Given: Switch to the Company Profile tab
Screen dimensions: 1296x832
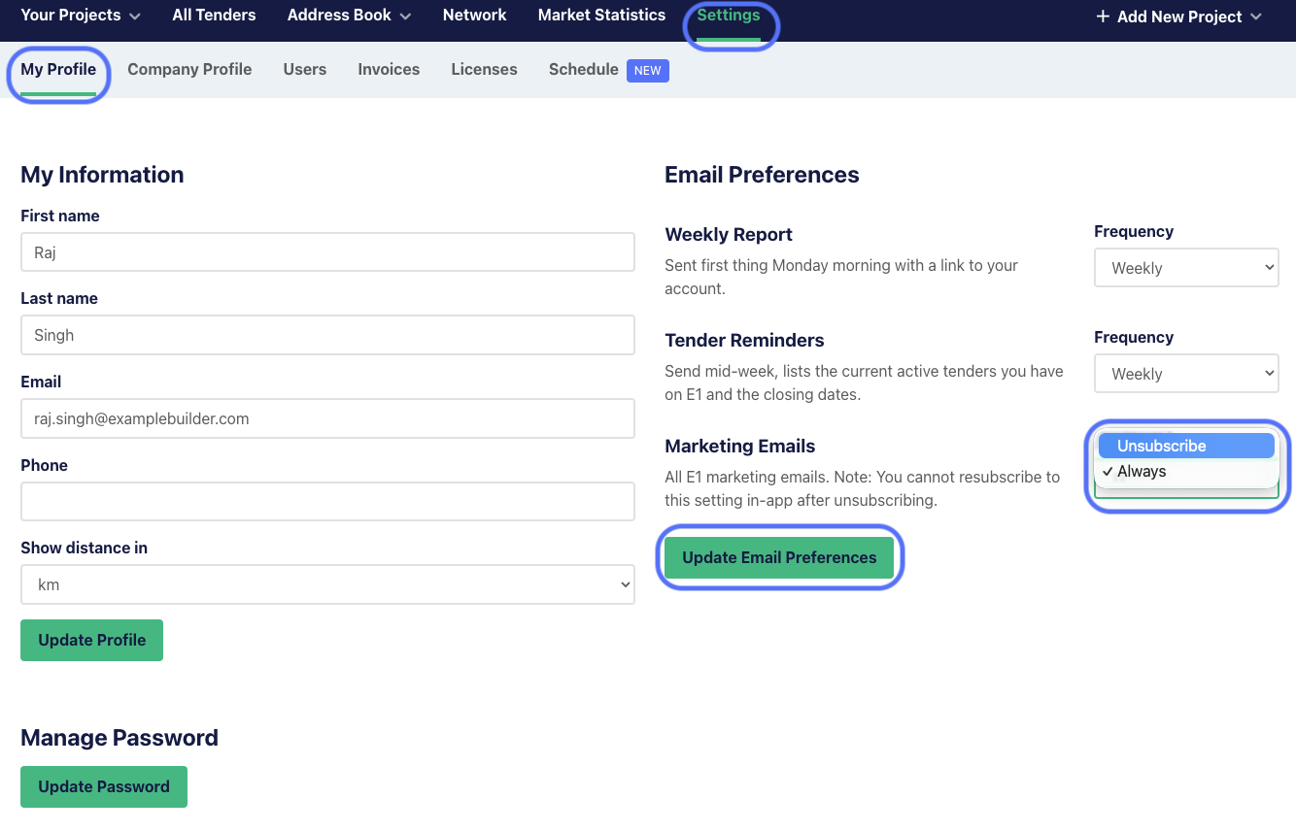Looking at the screenshot, I should click(x=189, y=70).
